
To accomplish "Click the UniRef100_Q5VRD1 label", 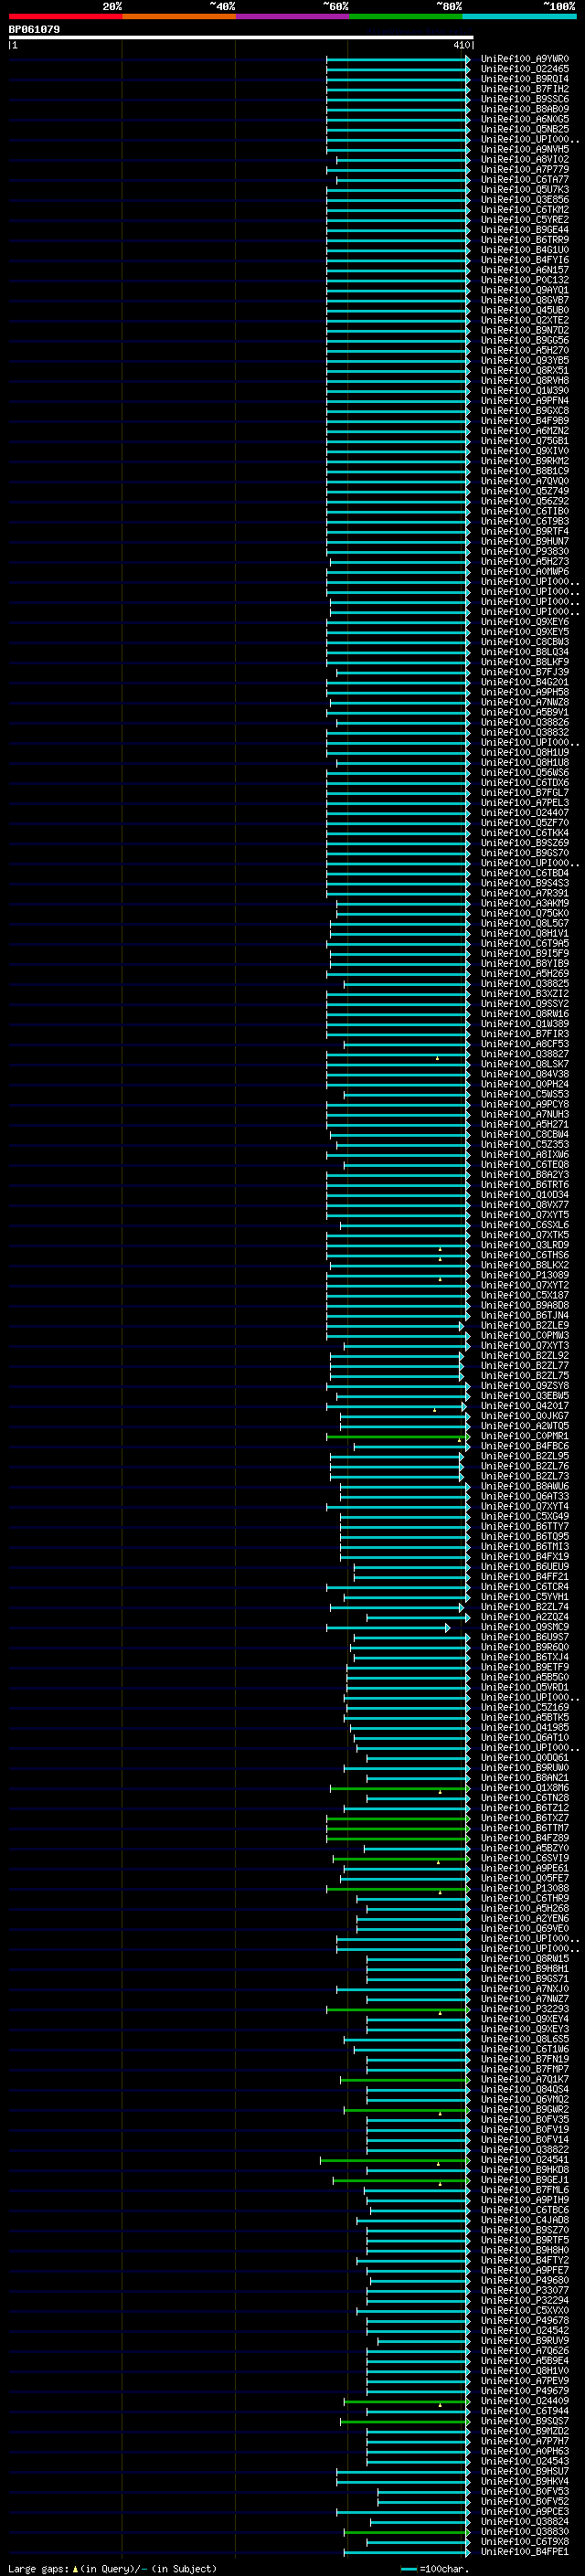I will (x=525, y=1688).
